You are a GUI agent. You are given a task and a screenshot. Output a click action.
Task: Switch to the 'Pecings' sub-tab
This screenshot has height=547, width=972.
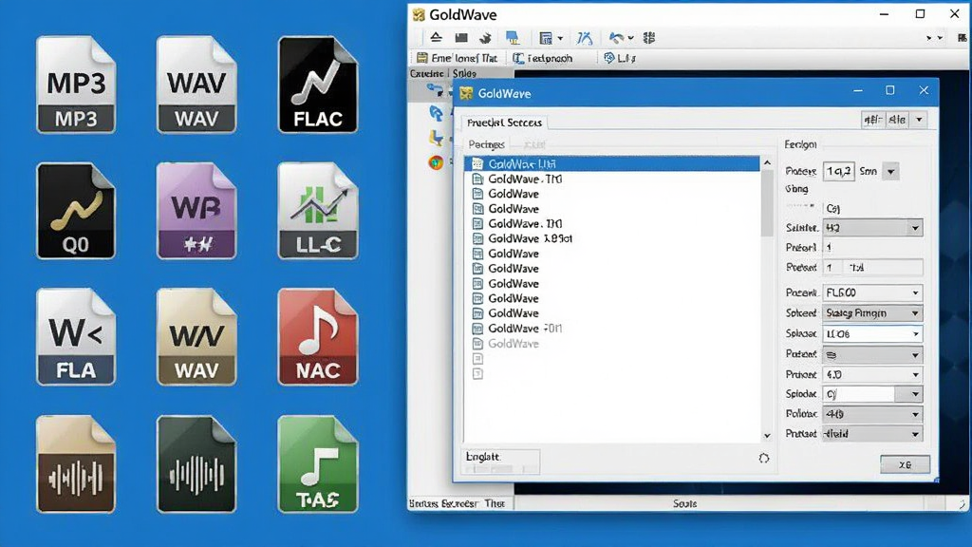[x=487, y=144]
